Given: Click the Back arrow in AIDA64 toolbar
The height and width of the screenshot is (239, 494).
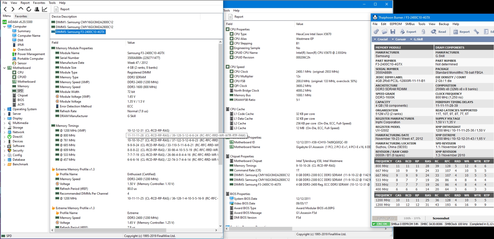Looking at the screenshot, I should pos(5,9).
